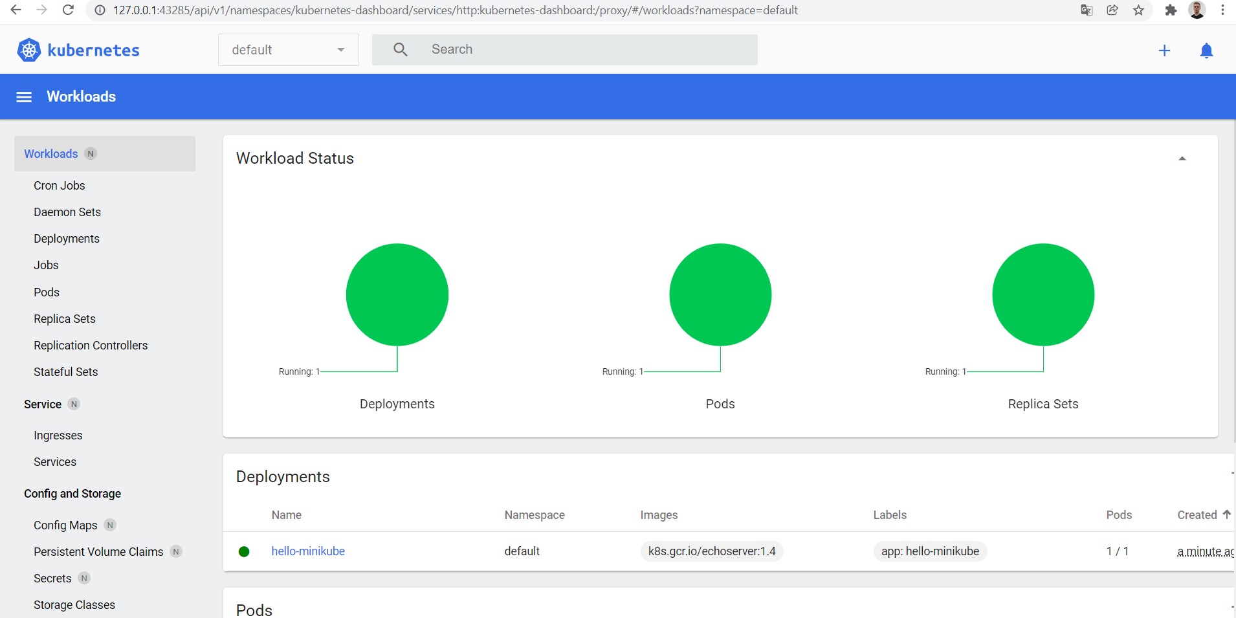This screenshot has height=618, width=1236.
Task: Open the Chrome three-dot menu
Action: (x=1222, y=10)
